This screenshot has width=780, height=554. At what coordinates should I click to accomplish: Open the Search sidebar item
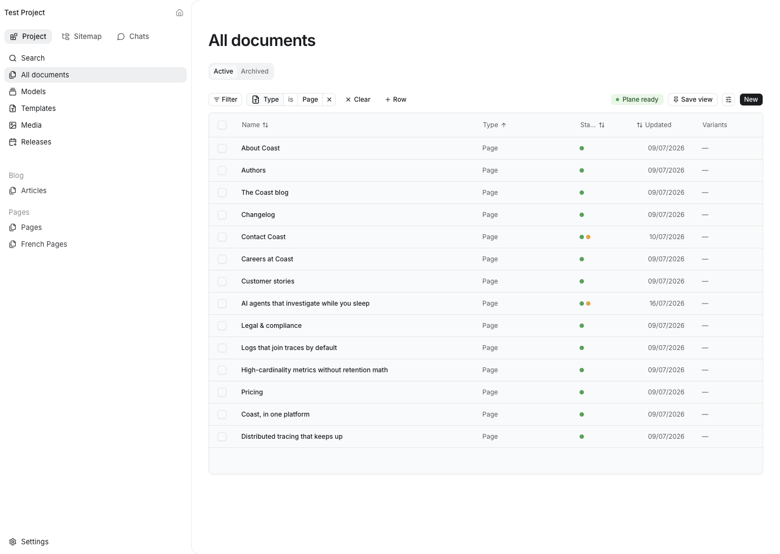point(95,58)
